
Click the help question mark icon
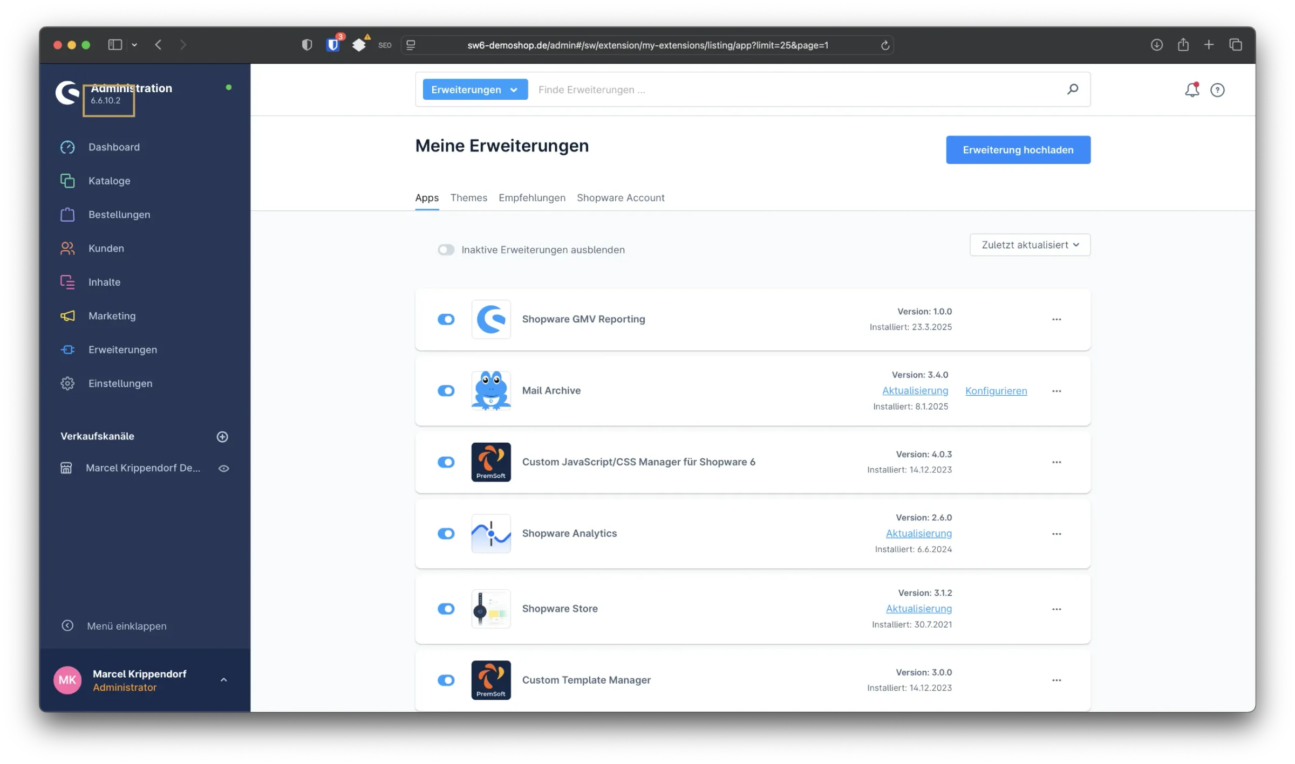click(1217, 90)
